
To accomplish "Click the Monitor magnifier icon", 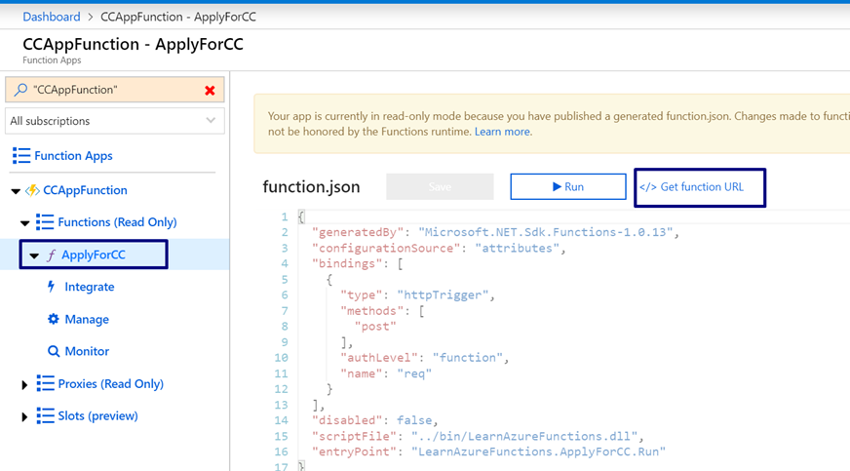I will 53,351.
